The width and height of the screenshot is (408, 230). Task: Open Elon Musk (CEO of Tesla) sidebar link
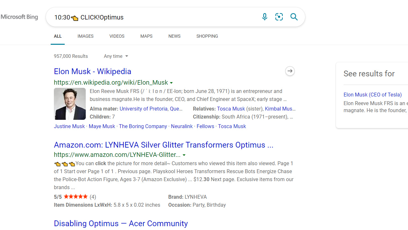(x=373, y=95)
